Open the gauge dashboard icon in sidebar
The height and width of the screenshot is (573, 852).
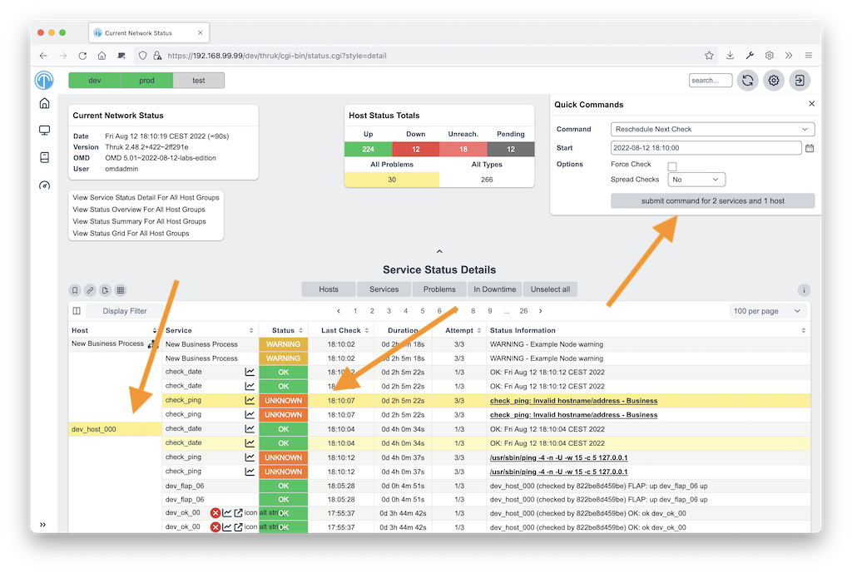tap(45, 185)
